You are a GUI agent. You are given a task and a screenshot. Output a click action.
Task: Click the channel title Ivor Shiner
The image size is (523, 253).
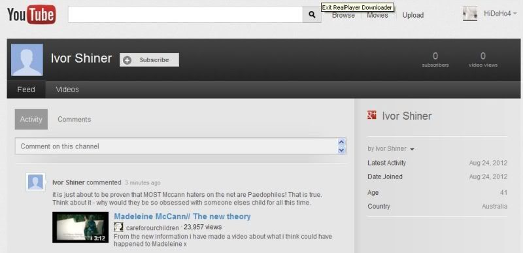click(x=81, y=58)
